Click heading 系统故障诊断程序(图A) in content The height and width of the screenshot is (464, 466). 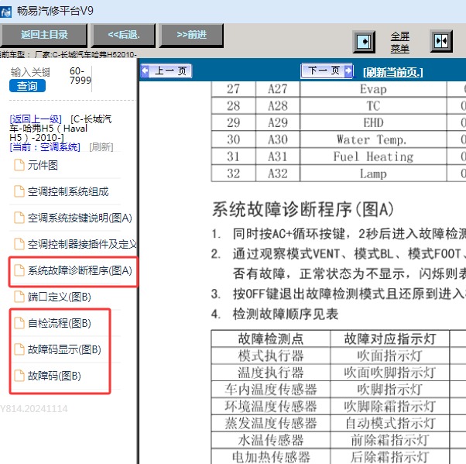click(x=303, y=209)
